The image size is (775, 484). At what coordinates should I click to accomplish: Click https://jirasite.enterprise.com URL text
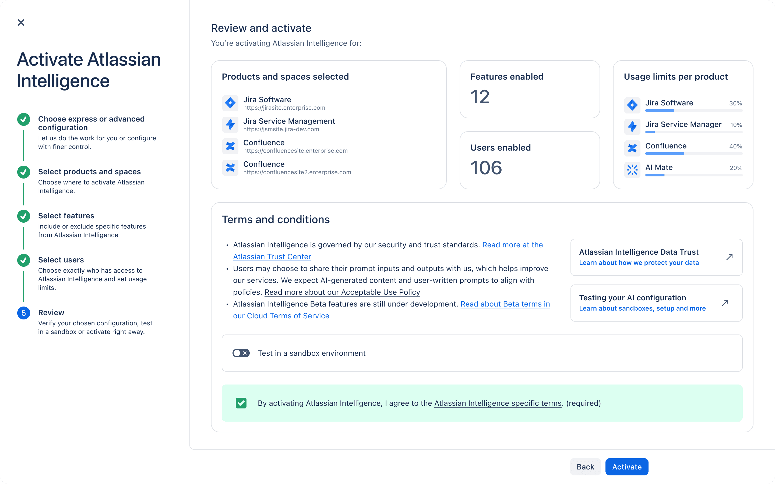284,108
